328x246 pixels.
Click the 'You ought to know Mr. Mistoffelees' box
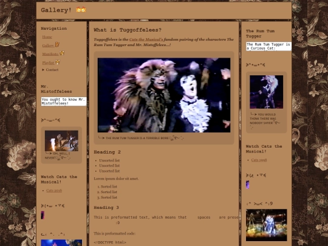tap(64, 101)
